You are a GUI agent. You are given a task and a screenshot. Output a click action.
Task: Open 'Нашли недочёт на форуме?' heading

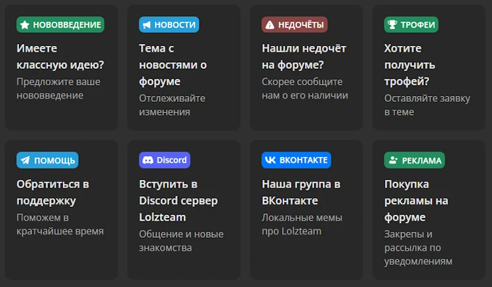click(x=304, y=56)
